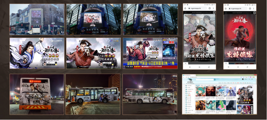Expand the bottom sheet chevron on left phone
The width and height of the screenshot is (267, 120).
point(186,64)
